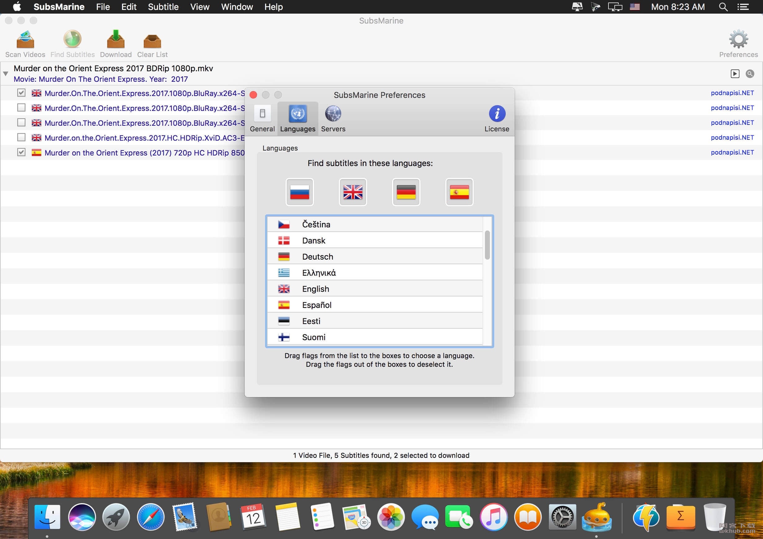Viewport: 763px width, 539px height.
Task: Open System Preferences in the Dock
Action: pyautogui.click(x=562, y=517)
